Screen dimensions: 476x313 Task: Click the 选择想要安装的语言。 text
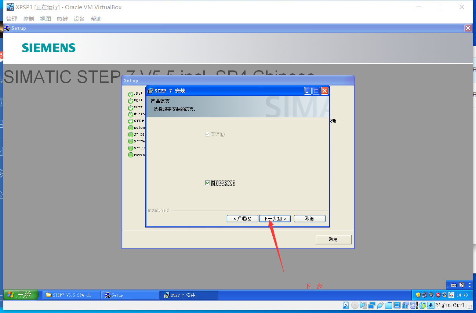[x=175, y=109]
